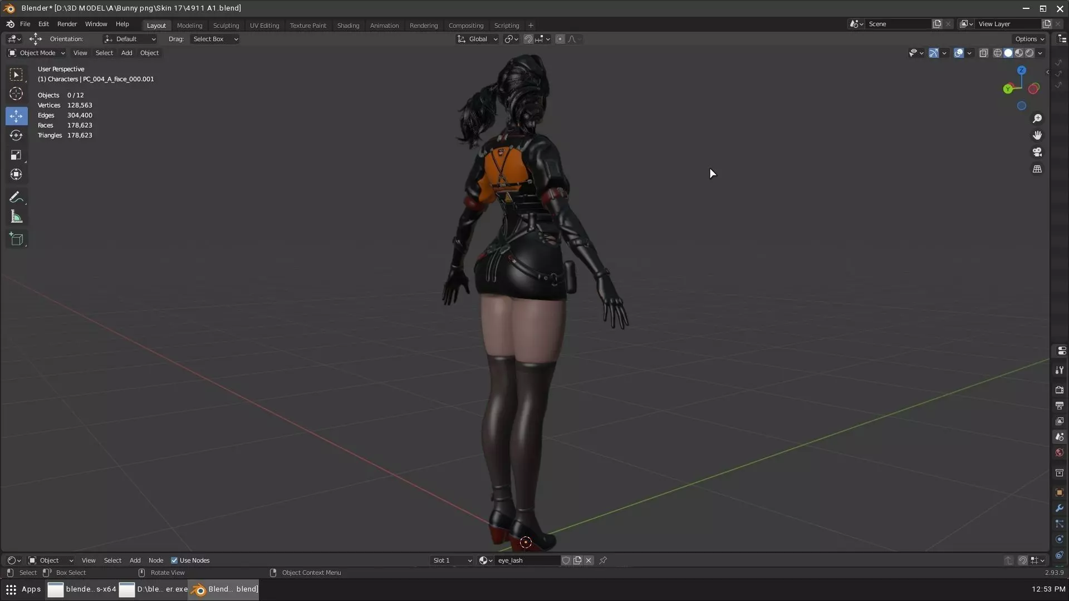The height and width of the screenshot is (601, 1069).
Task: Open the pivot point dropdown
Action: [x=511, y=39]
